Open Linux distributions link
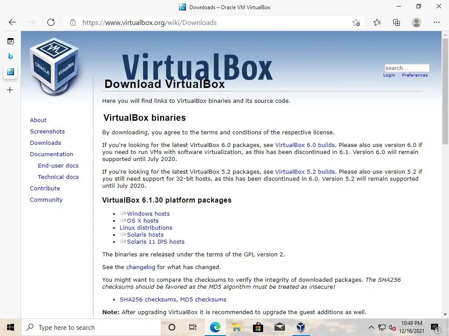The height and width of the screenshot is (336, 449). click(x=146, y=227)
